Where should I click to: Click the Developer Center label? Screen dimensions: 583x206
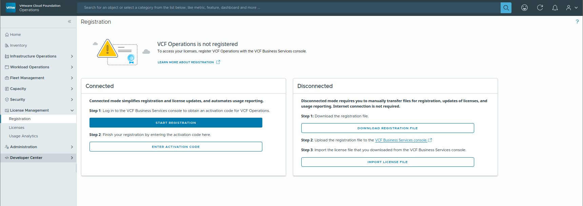26,158
